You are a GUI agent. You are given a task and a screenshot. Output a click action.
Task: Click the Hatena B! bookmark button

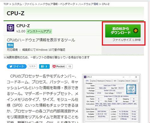tap(44, 66)
